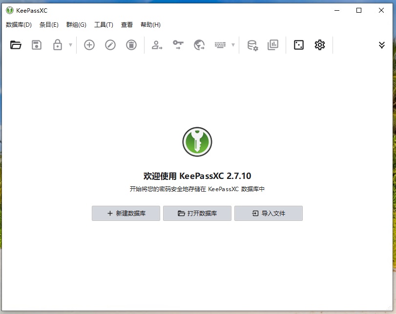Click the Copy password key icon
The height and width of the screenshot is (314, 396).
pyautogui.click(x=178, y=44)
